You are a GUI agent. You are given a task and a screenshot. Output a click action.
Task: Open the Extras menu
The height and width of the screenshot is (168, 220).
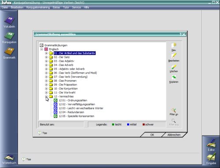pyautogui.click(x=56, y=7)
